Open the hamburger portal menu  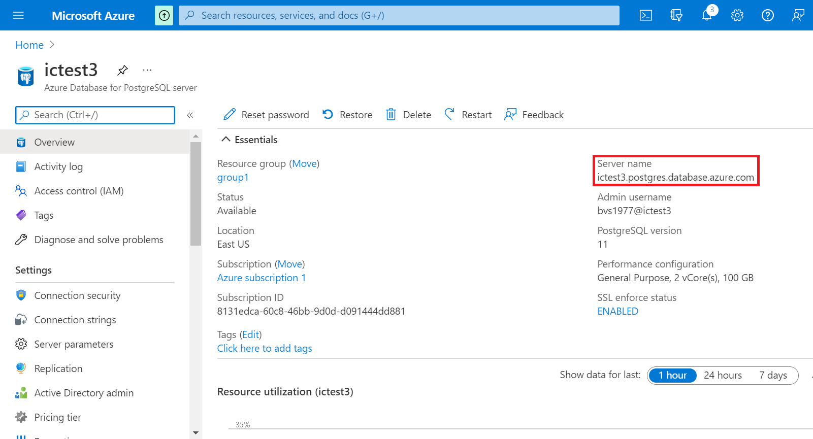click(18, 15)
